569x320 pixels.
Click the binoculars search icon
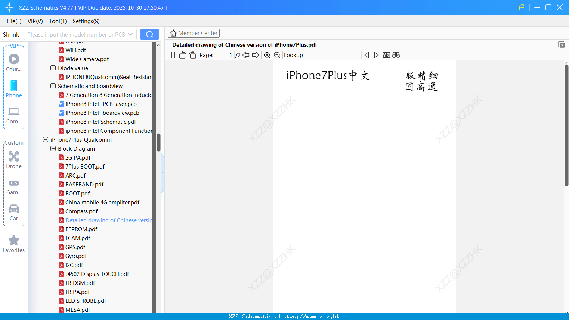(396, 55)
